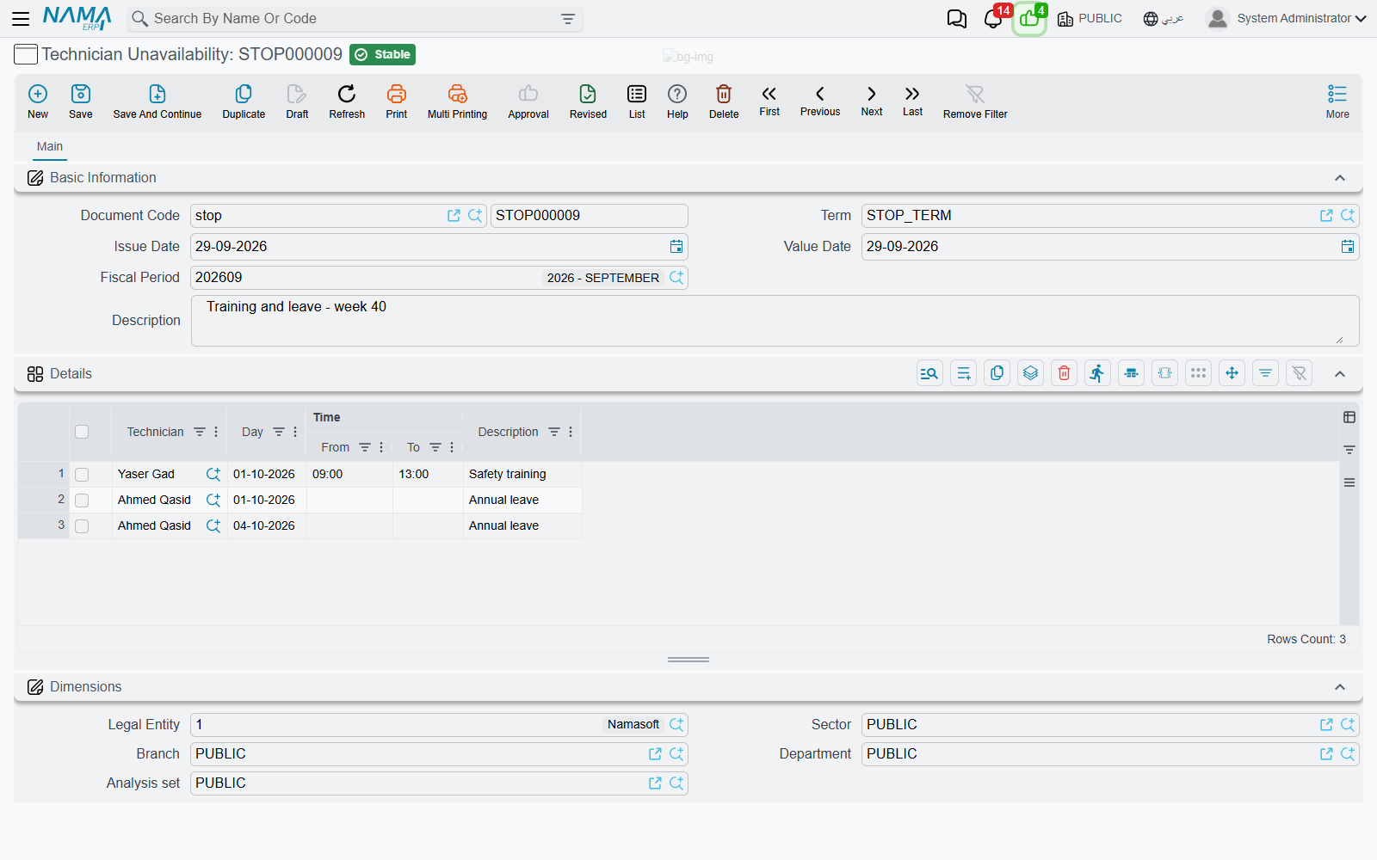Go to the Next record
The image size is (1377, 860).
872,101
